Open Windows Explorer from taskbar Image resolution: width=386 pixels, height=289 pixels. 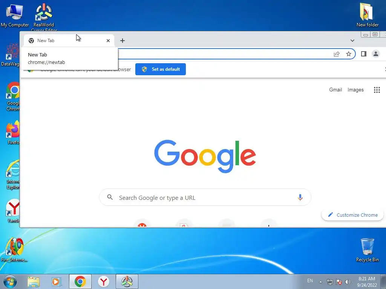(x=34, y=282)
